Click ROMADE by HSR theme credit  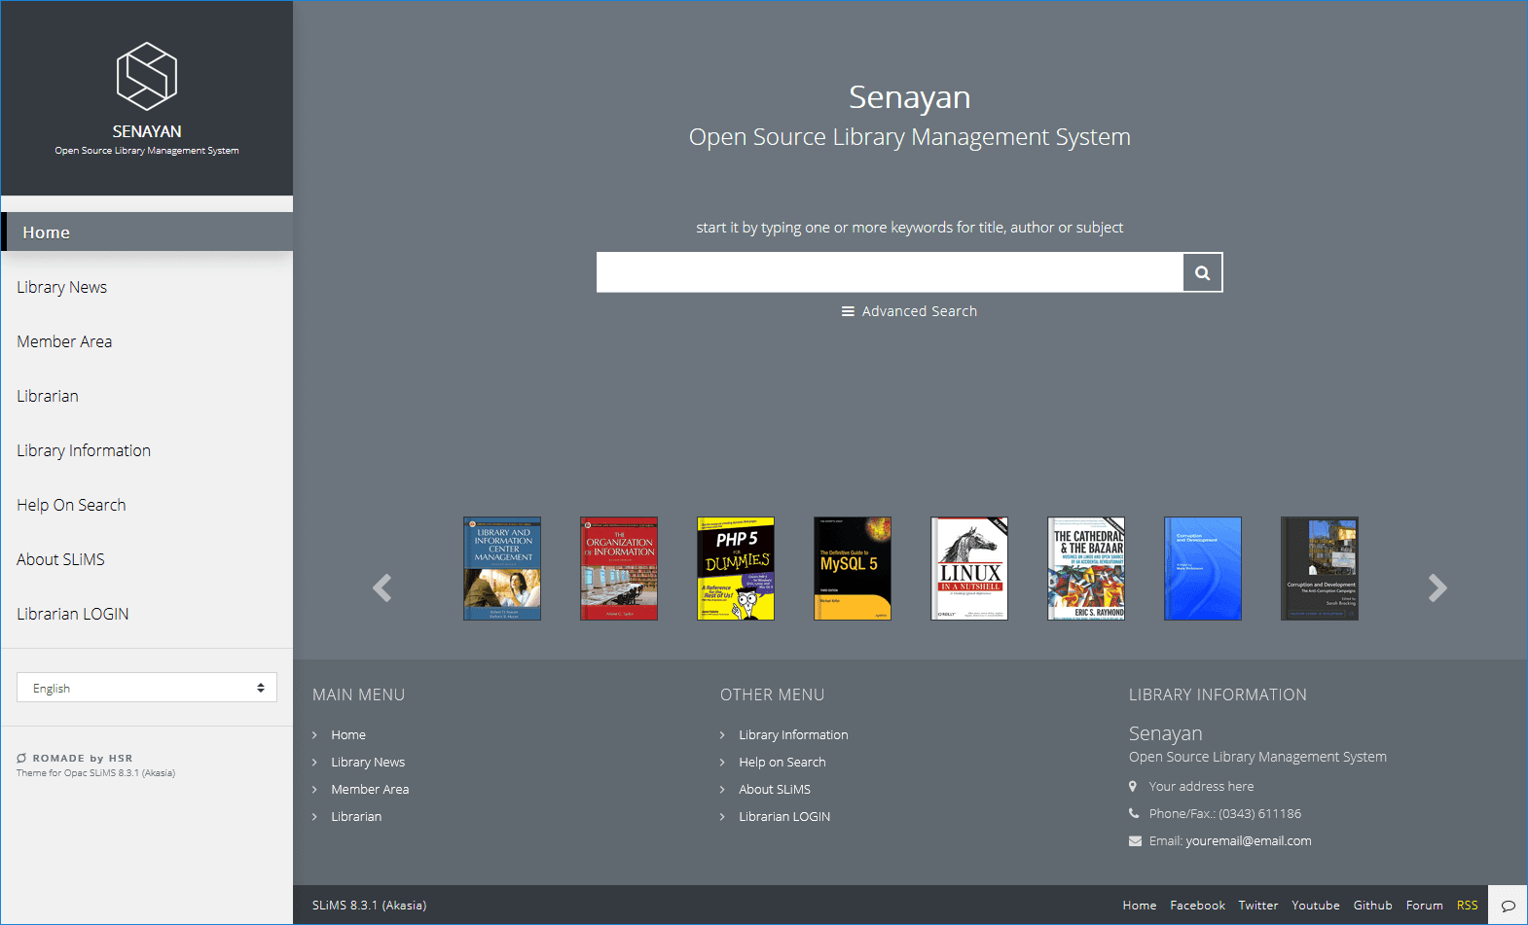point(75,758)
